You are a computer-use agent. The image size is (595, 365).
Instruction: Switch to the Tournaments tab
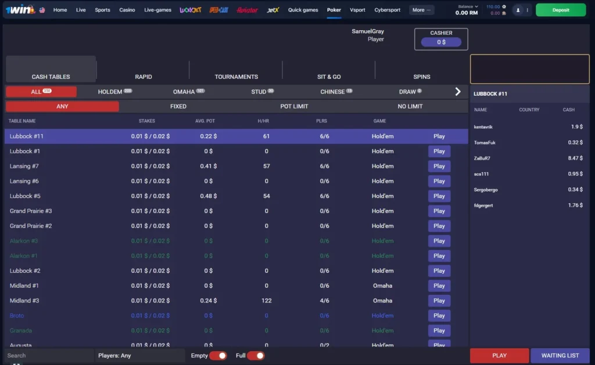(236, 77)
